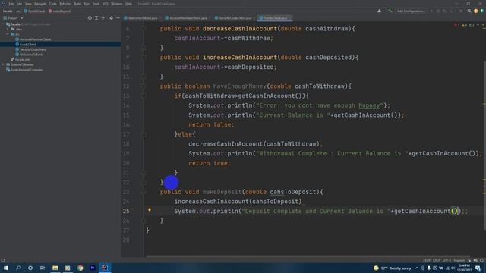
Task: Click the locate file target icon
Action: (90, 18)
